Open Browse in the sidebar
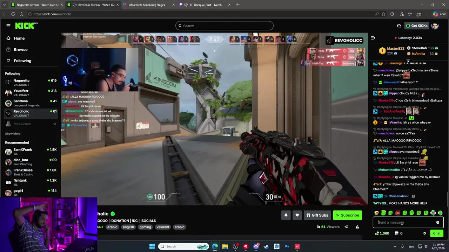Viewport: 449px width, 252px height. point(17,49)
